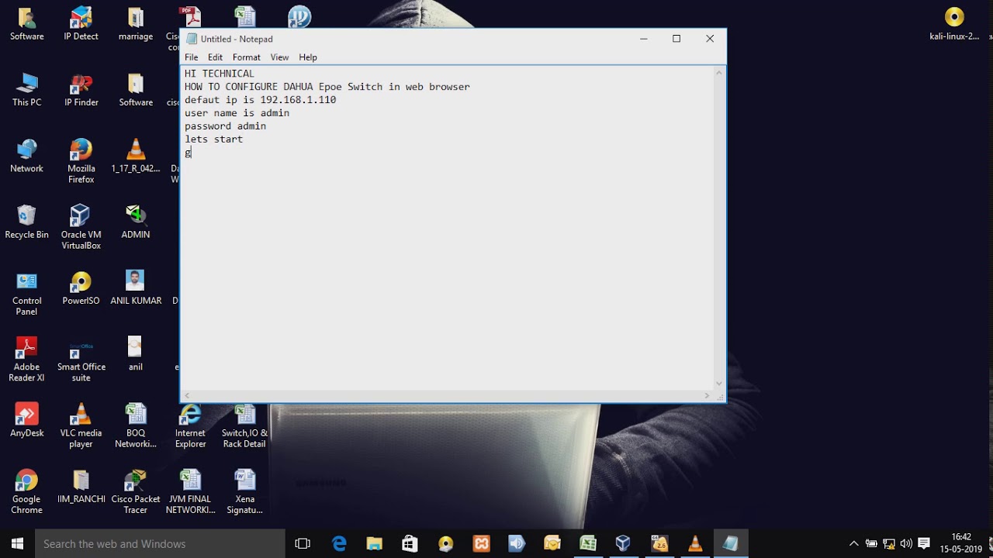
Task: Launch PowerISO from desktop
Action: [x=81, y=288]
